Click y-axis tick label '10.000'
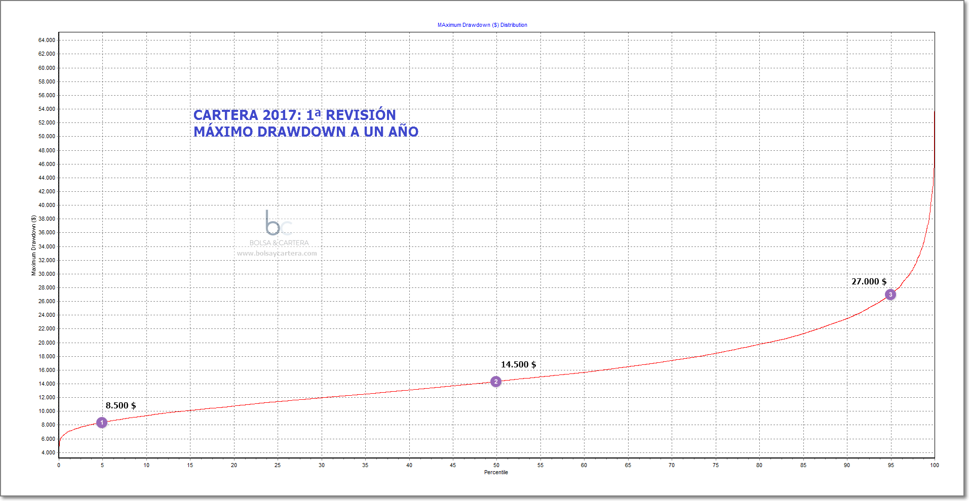 [x=47, y=411]
